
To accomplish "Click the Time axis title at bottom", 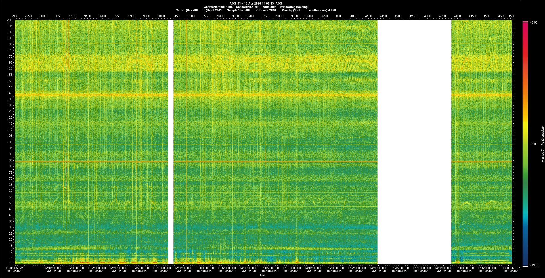I will (x=262, y=275).
